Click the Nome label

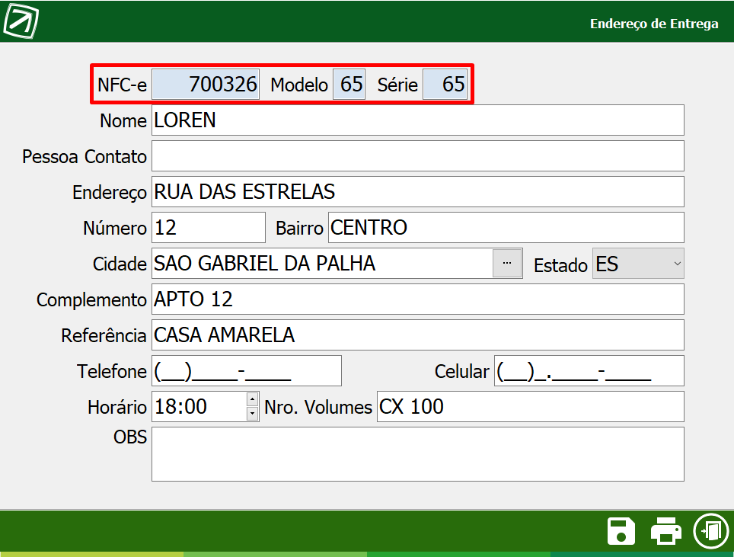point(123,121)
